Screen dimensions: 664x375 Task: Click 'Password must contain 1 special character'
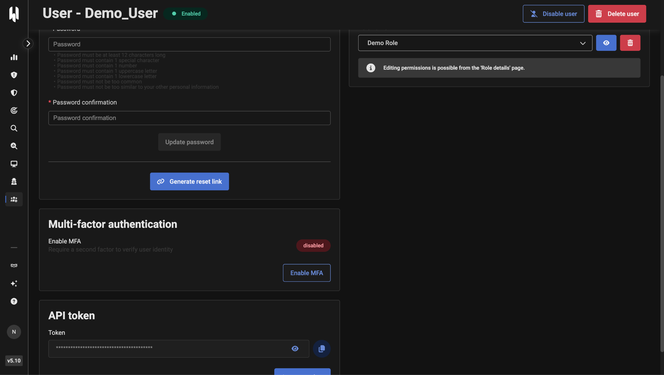tap(108, 60)
